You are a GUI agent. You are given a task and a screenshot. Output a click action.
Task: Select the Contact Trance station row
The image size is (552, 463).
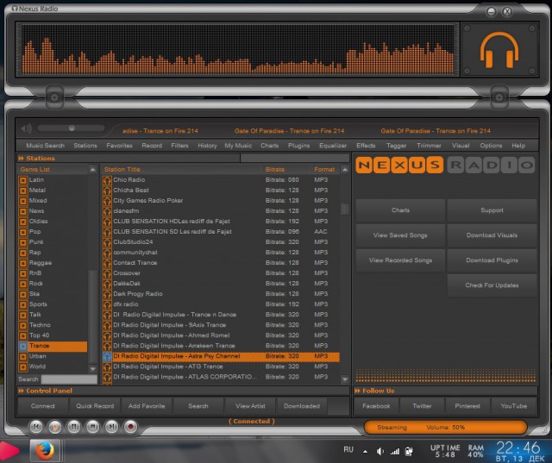pyautogui.click(x=221, y=263)
